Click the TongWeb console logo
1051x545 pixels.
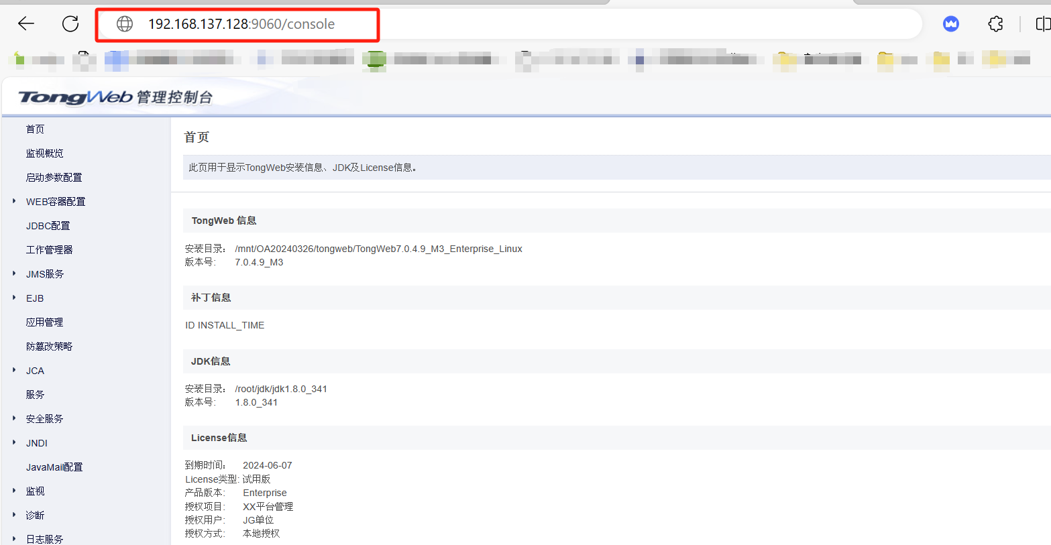[x=115, y=97]
